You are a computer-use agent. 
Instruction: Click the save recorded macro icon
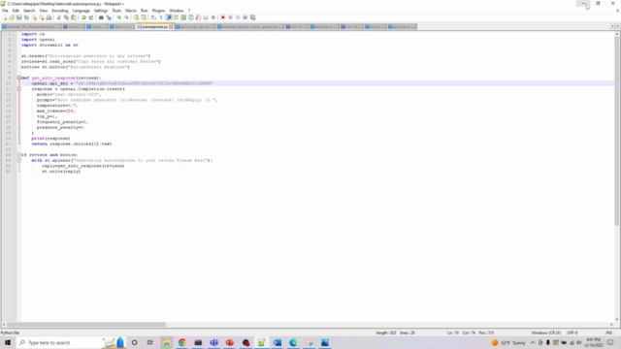252,17
